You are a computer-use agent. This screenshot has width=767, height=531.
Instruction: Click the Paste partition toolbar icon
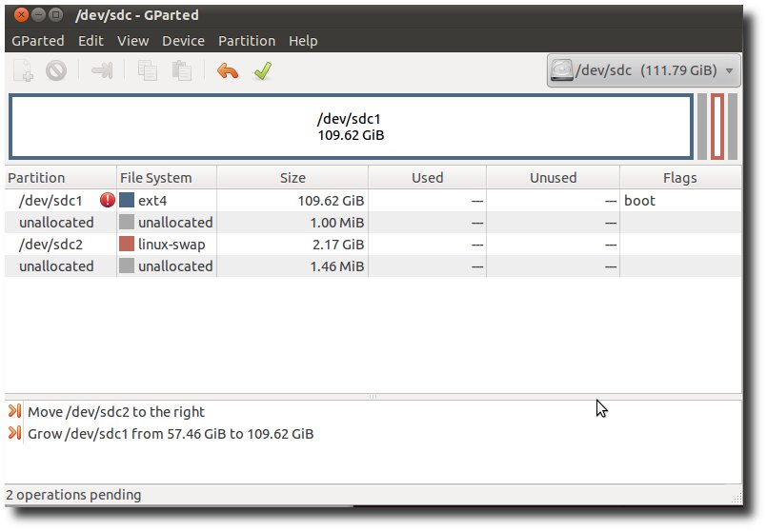tap(181, 70)
